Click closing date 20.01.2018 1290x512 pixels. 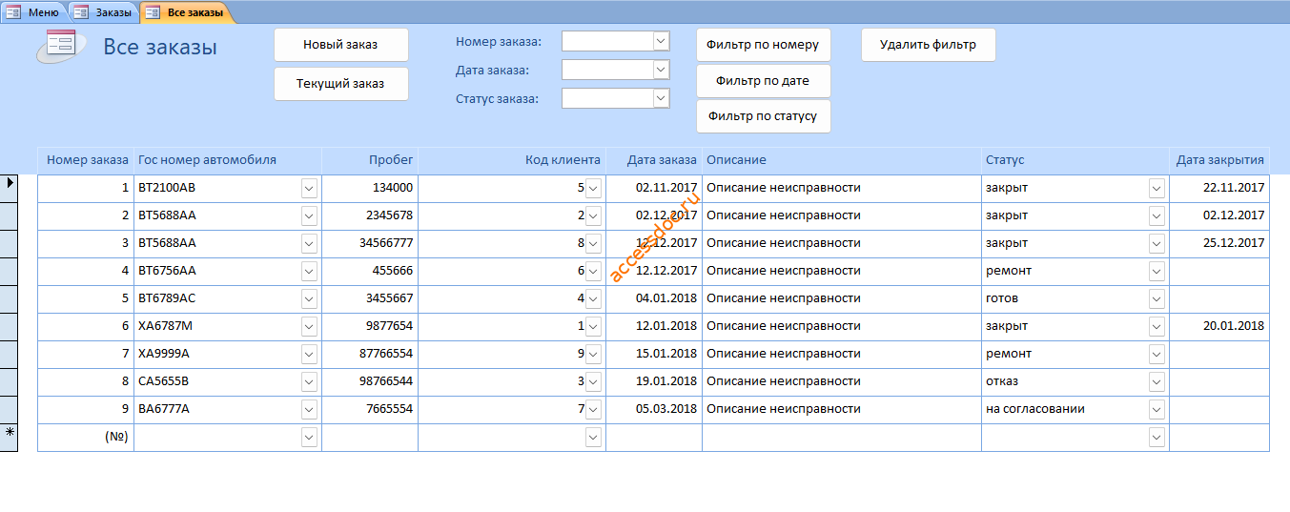click(1219, 327)
